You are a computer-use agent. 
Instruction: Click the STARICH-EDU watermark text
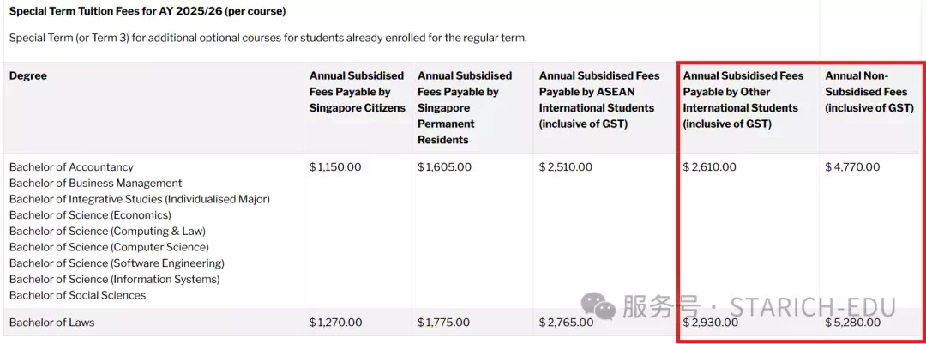pos(813,307)
